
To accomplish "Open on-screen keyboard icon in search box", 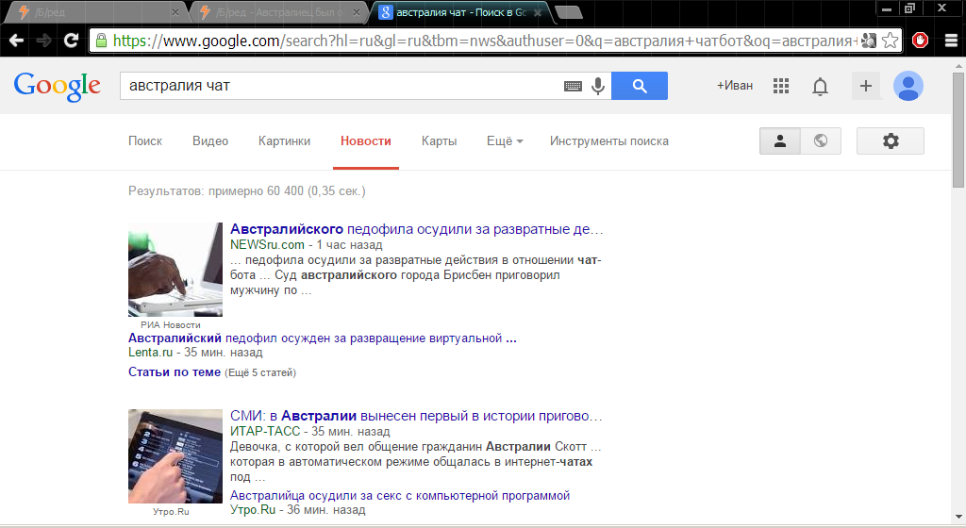I will 573,86.
